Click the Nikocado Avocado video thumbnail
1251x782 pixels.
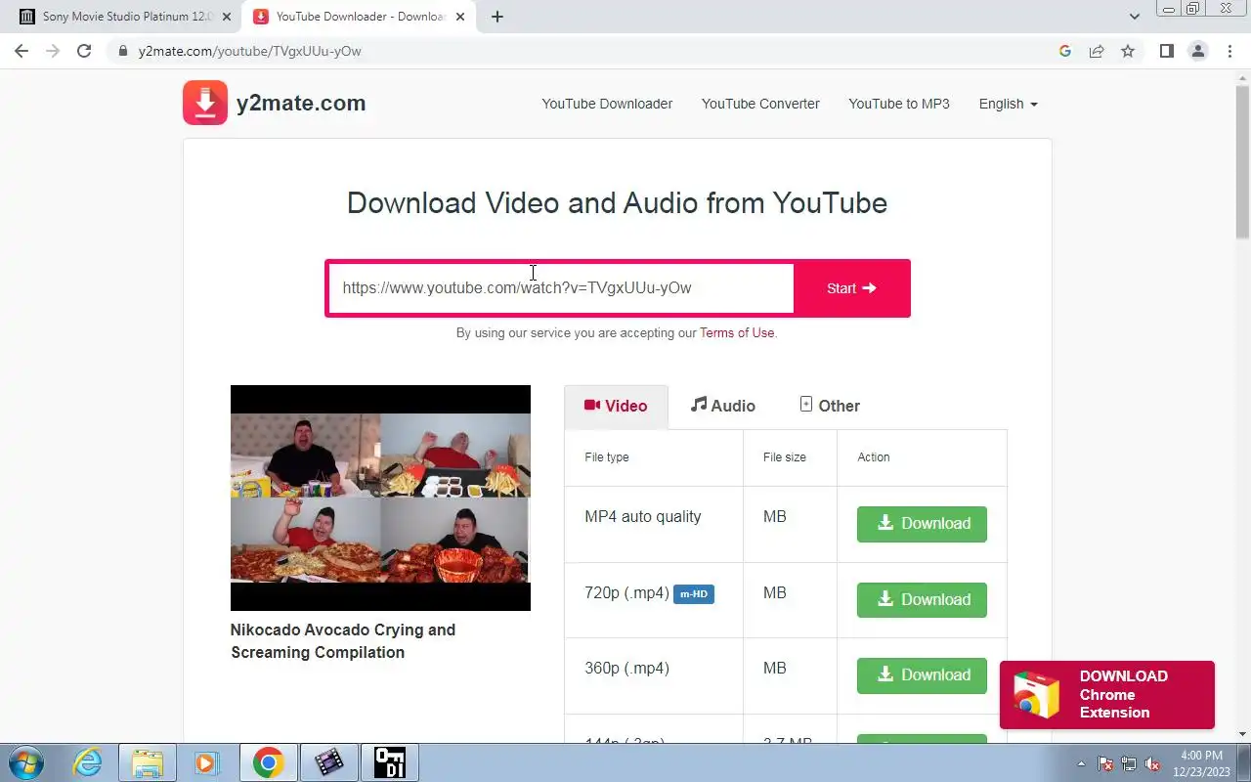pyautogui.click(x=380, y=498)
